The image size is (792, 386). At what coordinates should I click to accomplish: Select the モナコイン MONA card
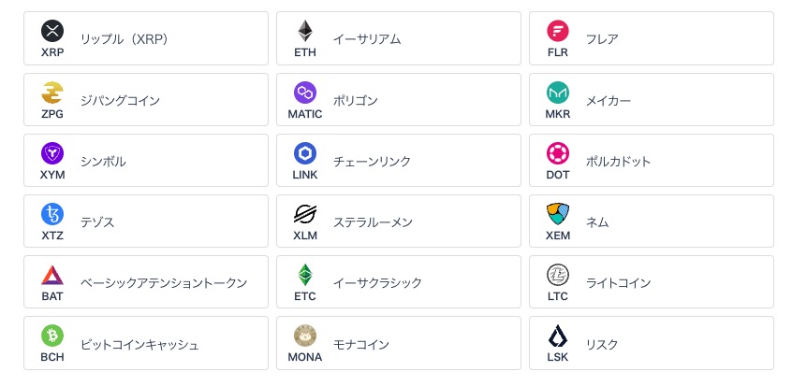pyautogui.click(x=399, y=343)
